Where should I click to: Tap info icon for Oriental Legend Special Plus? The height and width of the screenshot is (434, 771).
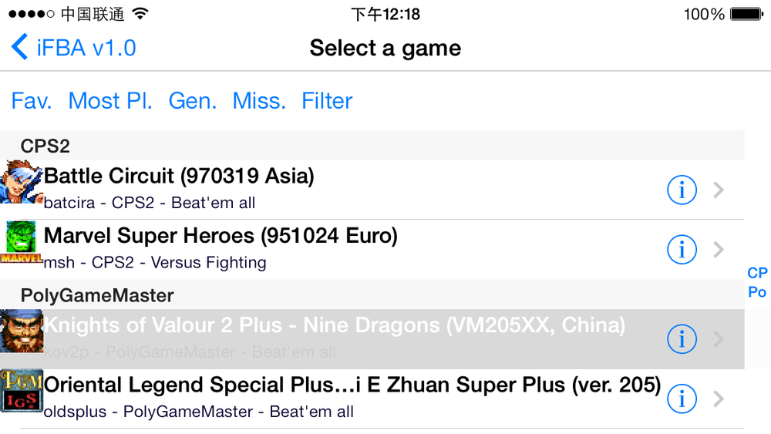click(682, 399)
